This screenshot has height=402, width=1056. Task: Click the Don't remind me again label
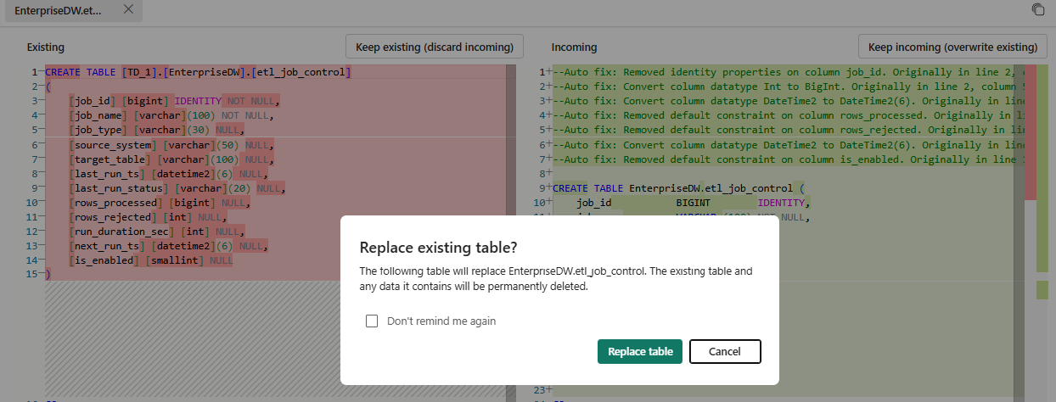click(441, 321)
